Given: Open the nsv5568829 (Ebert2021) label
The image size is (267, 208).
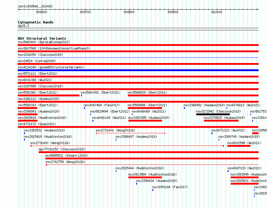Looking at the screenshot, I should point(147,92).
